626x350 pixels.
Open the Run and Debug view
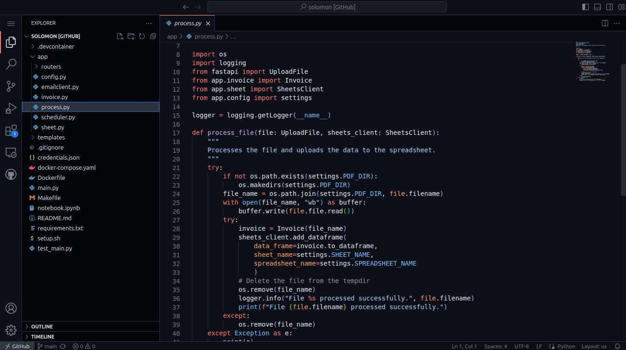tap(11, 109)
